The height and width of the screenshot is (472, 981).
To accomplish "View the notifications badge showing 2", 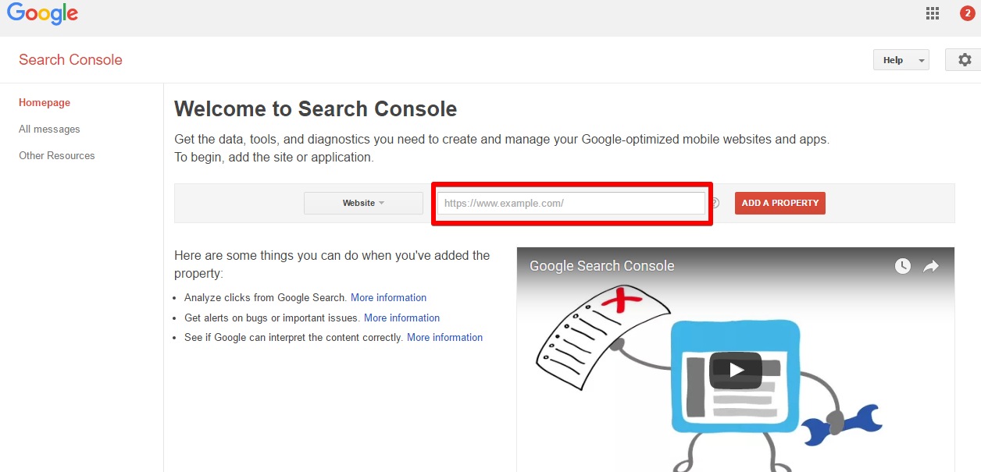I will (967, 13).
